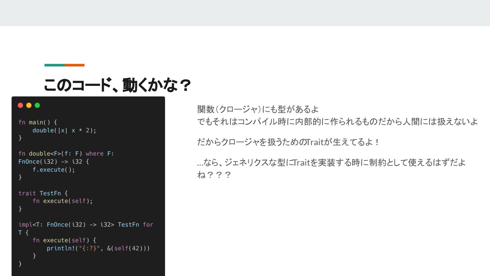Click the "trait TestFn {" code line
The width and height of the screenshot is (490, 276).
[43, 193]
